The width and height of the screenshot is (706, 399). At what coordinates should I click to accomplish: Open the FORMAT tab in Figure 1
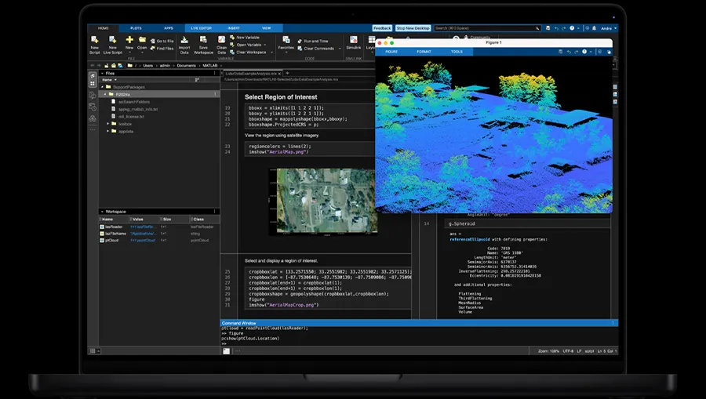point(424,52)
